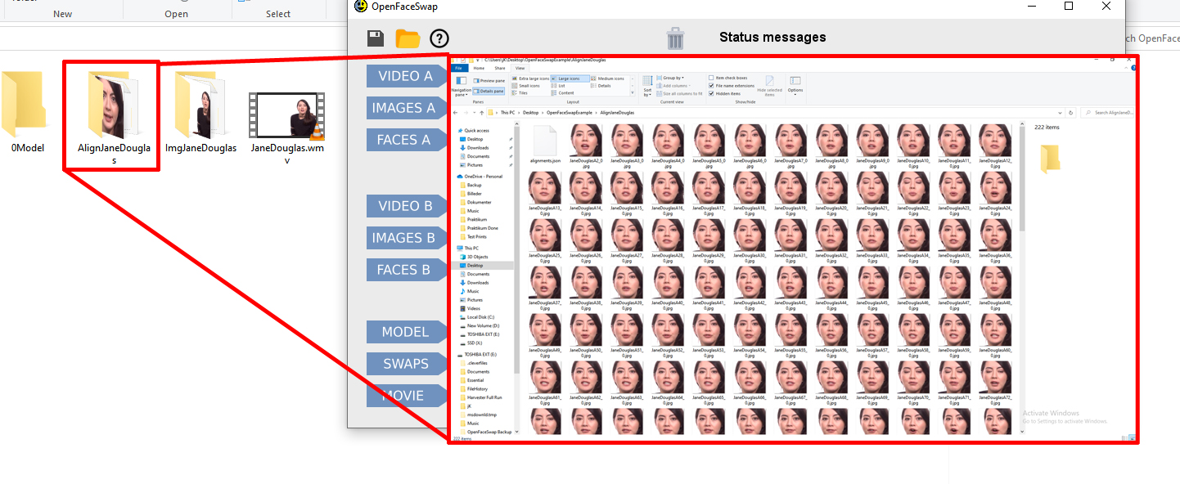Image resolution: width=1180 pixels, height=484 pixels.
Task: Toggle the File name extensions checkbox
Action: point(711,86)
